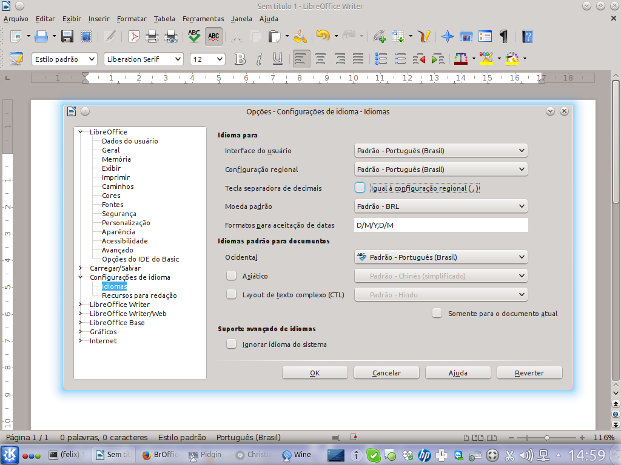Click the Cancelar button
The height and width of the screenshot is (465, 621).
point(386,372)
